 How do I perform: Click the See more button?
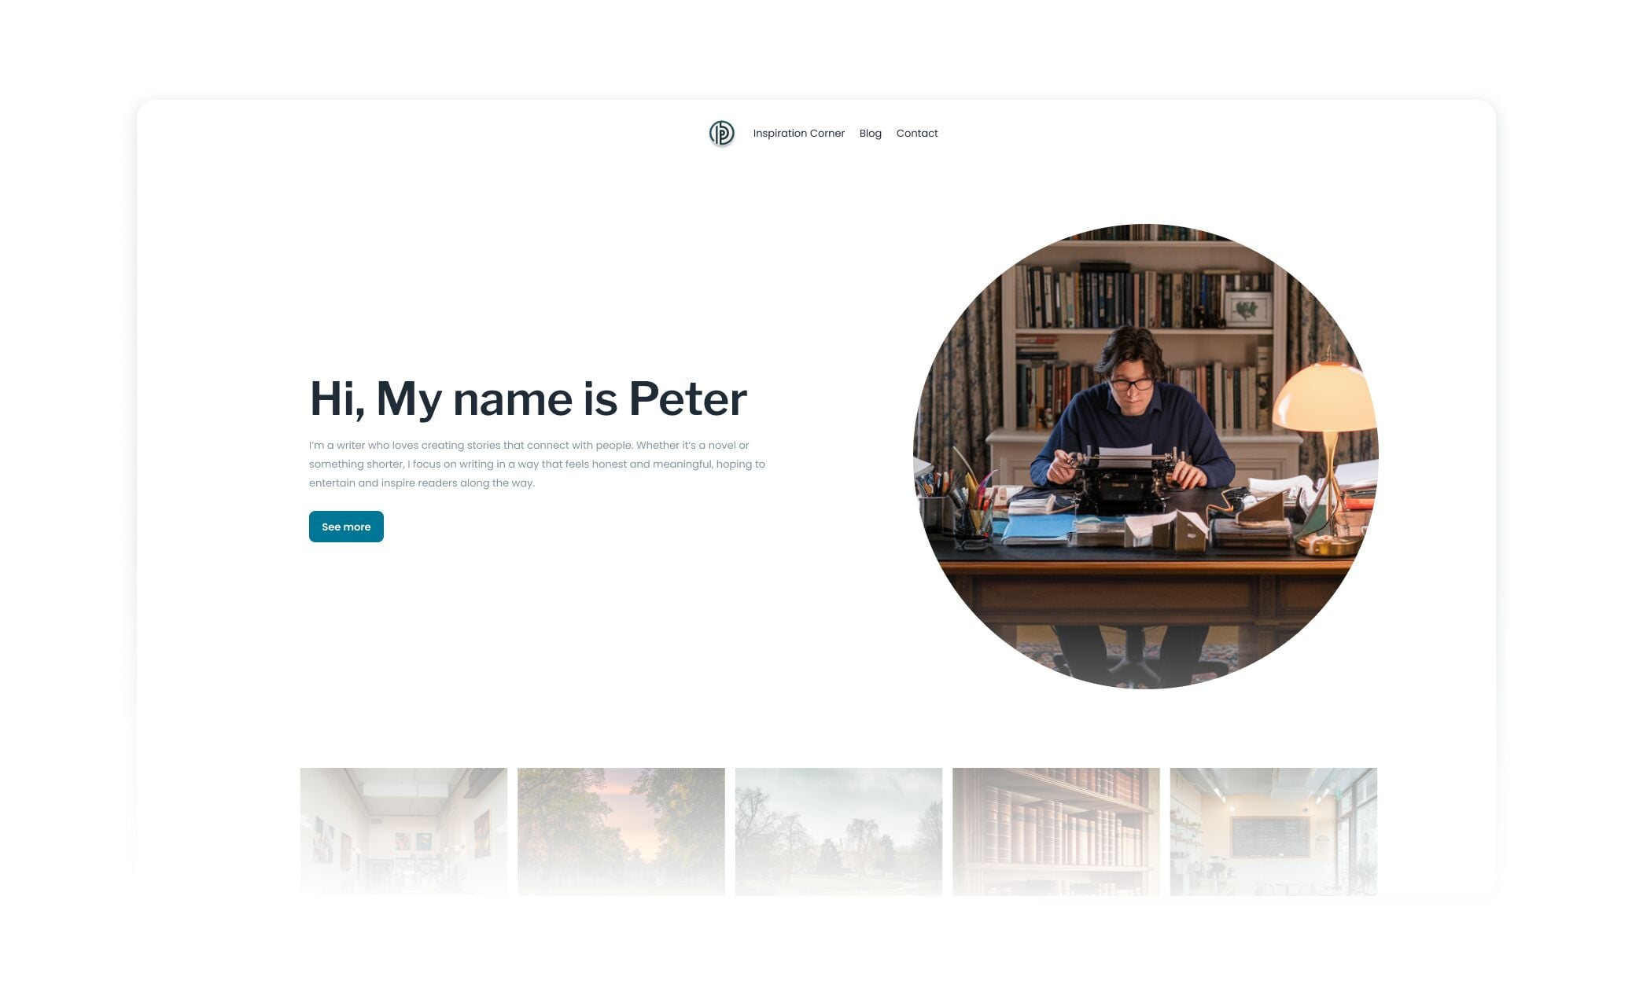point(346,527)
